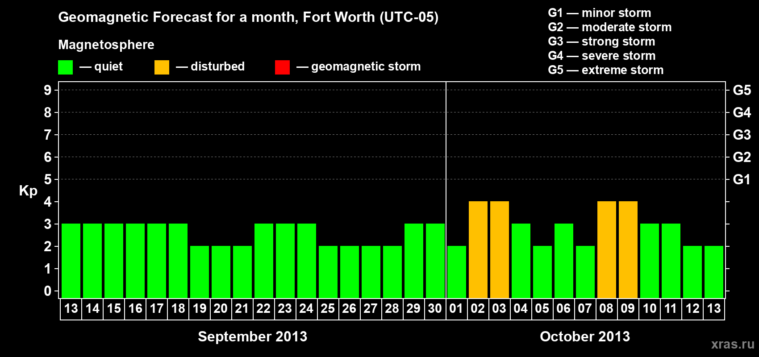Screen dimensions: 759x357
Task: Click the orange bar for October 08
Action: [x=607, y=249]
